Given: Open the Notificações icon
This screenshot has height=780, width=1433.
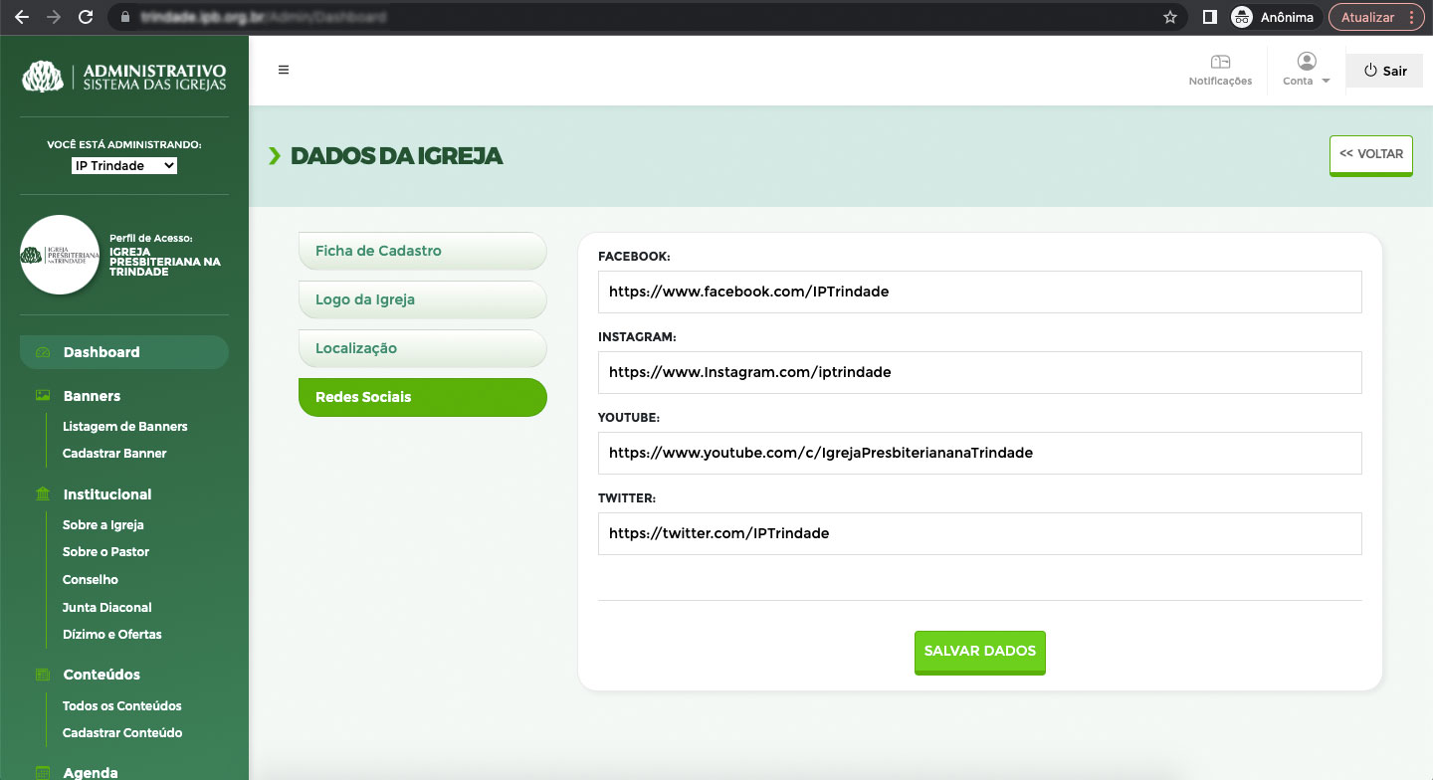Looking at the screenshot, I should point(1220,62).
